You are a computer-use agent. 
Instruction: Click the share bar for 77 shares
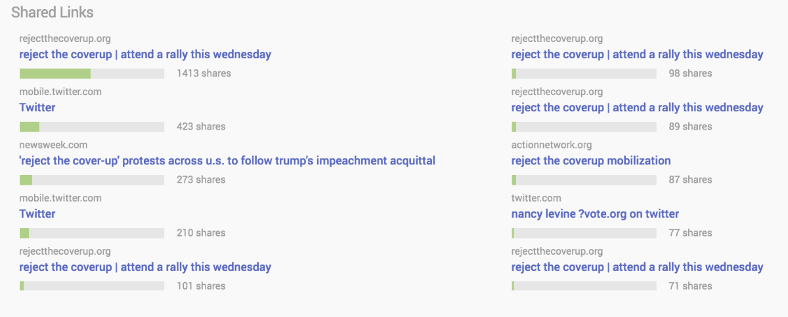[584, 233]
